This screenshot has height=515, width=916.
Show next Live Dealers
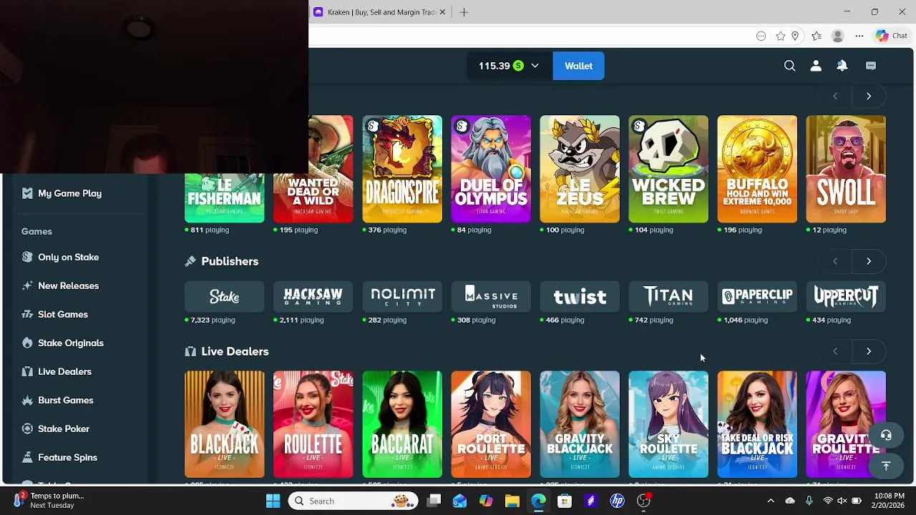[x=869, y=351]
